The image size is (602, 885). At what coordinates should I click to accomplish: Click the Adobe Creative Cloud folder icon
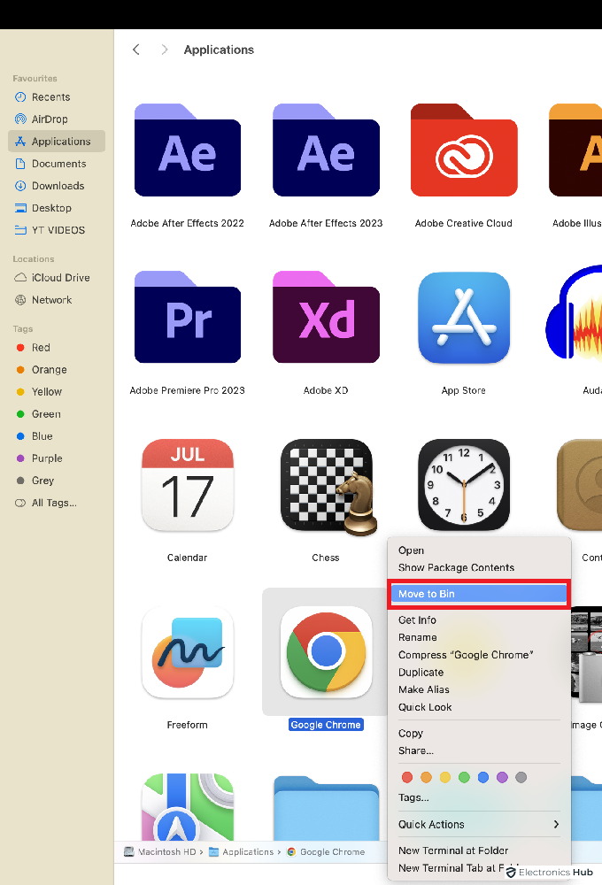coord(464,151)
